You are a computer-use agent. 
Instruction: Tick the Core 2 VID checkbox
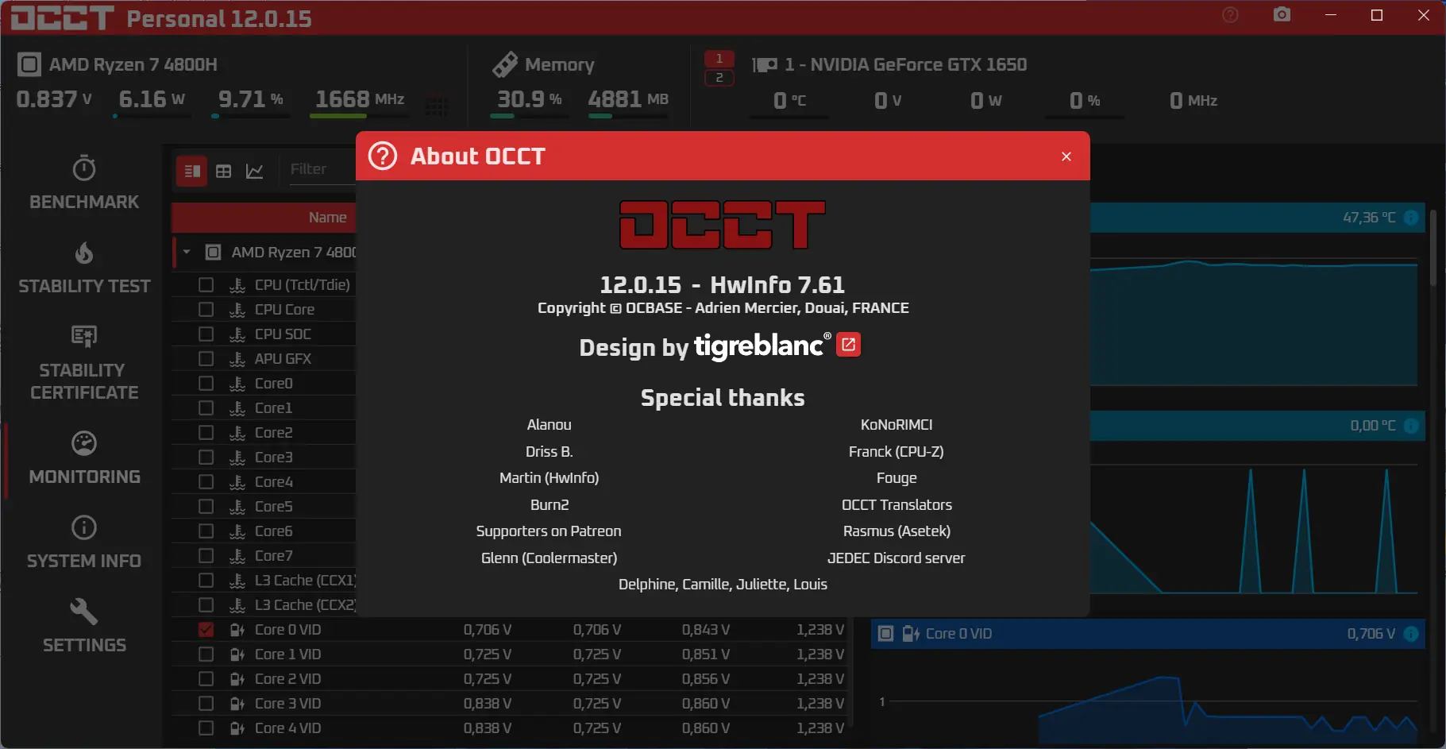pos(206,679)
